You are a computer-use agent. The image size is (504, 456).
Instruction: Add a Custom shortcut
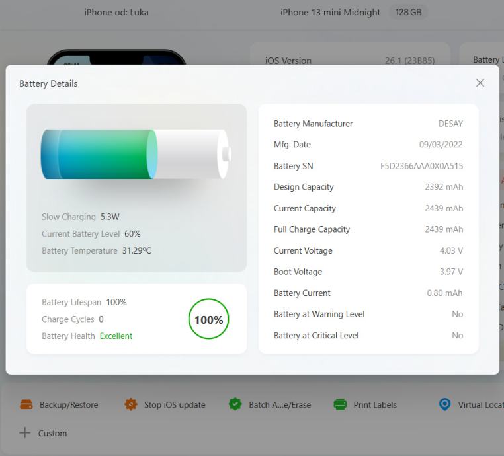coord(43,433)
